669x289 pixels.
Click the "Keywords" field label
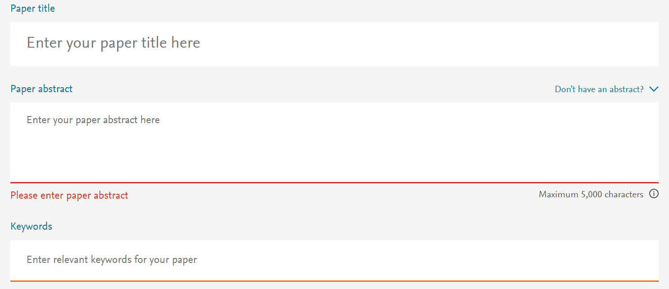pyautogui.click(x=32, y=226)
